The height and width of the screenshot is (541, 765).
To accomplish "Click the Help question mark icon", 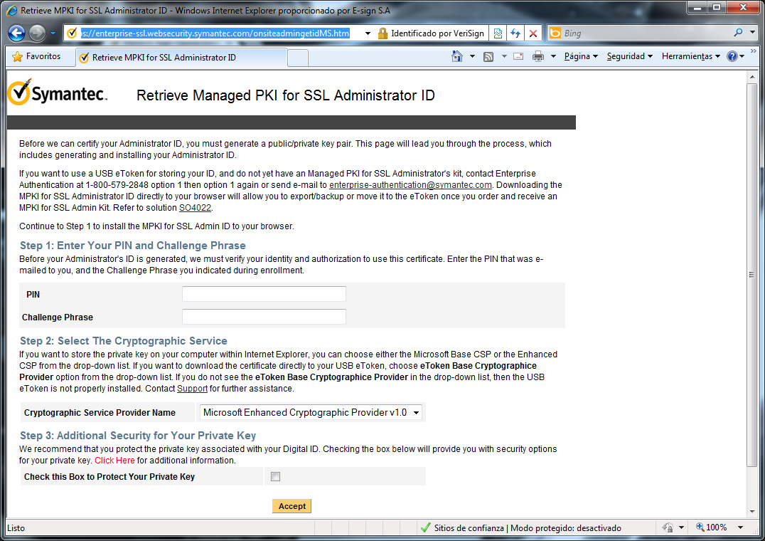I will pos(732,57).
